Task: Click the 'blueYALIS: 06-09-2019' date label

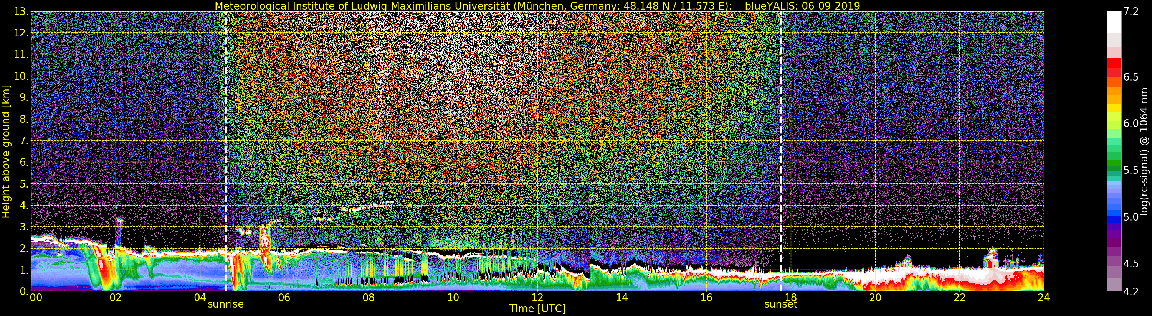Action: [x=802, y=6]
